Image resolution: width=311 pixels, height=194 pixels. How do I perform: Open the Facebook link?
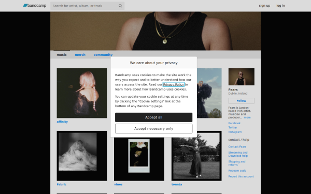coord(234,123)
